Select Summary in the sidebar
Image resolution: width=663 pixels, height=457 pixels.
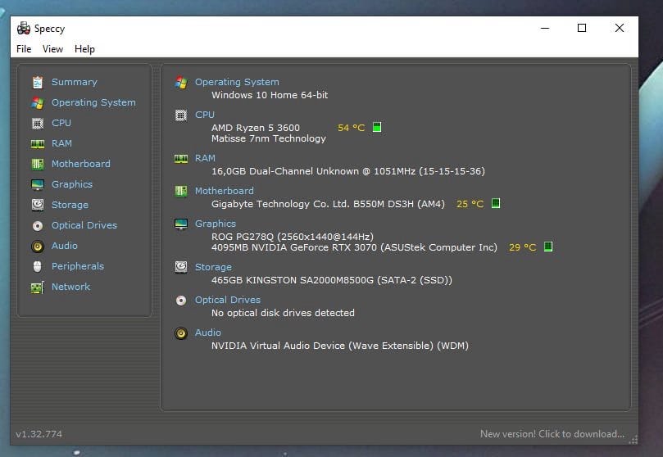pos(75,82)
